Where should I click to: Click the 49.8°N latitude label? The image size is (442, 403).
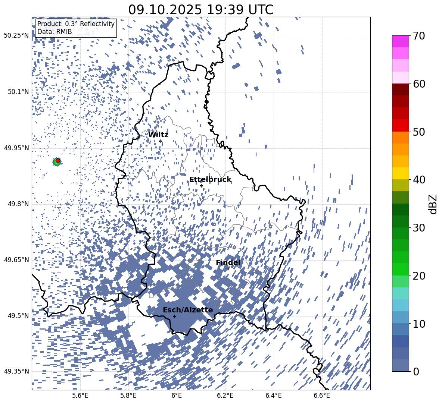pos(18,204)
